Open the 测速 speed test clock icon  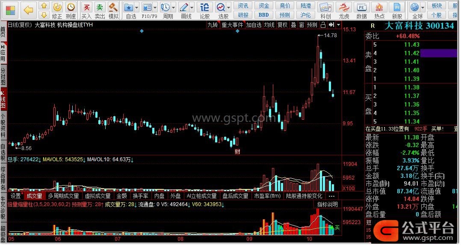pos(71,10)
